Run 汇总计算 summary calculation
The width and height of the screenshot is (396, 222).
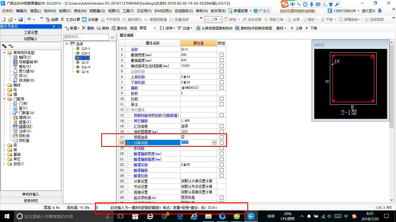pyautogui.click(x=70, y=19)
